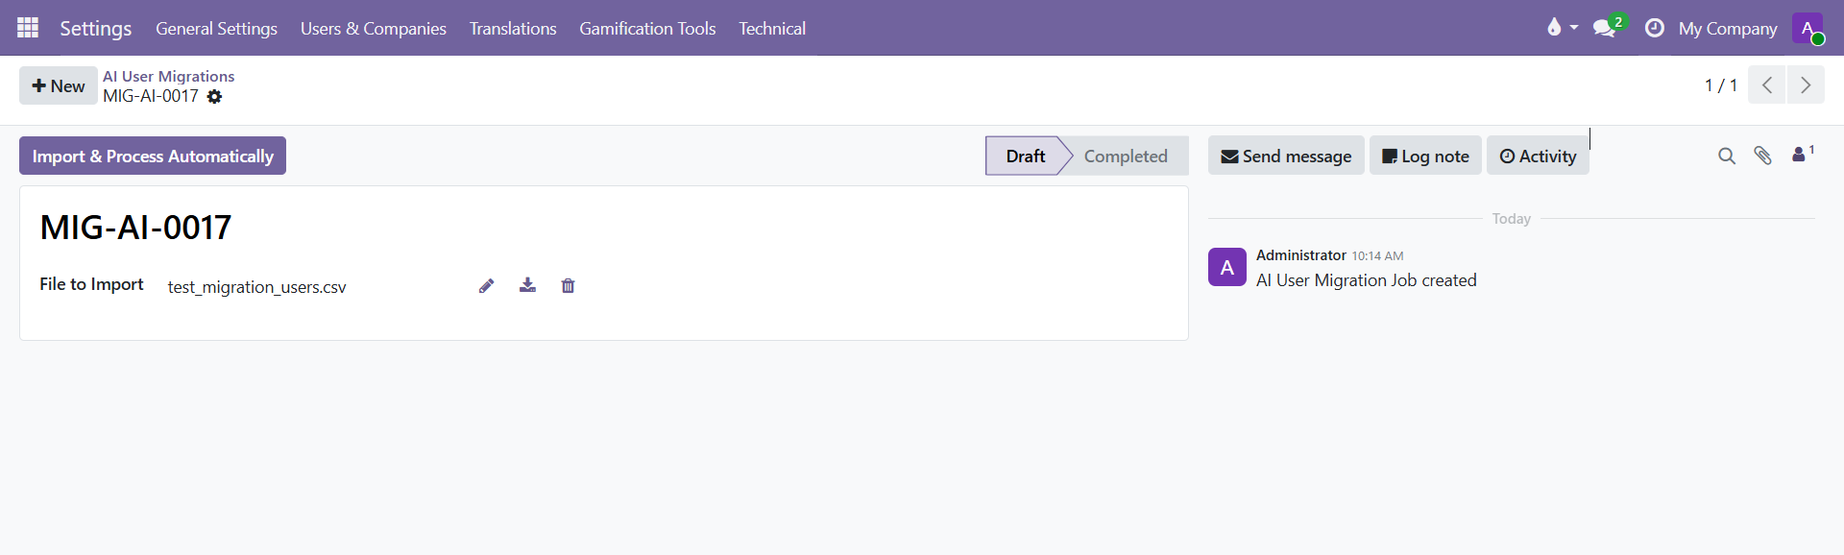The width and height of the screenshot is (1844, 555).
Task: Attach files with the paperclip icon
Action: coord(1762,156)
